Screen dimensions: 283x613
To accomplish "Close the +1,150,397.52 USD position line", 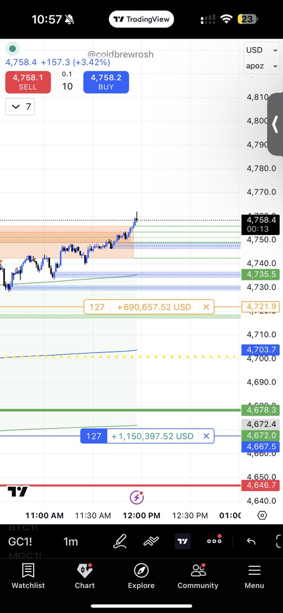I will click(206, 436).
